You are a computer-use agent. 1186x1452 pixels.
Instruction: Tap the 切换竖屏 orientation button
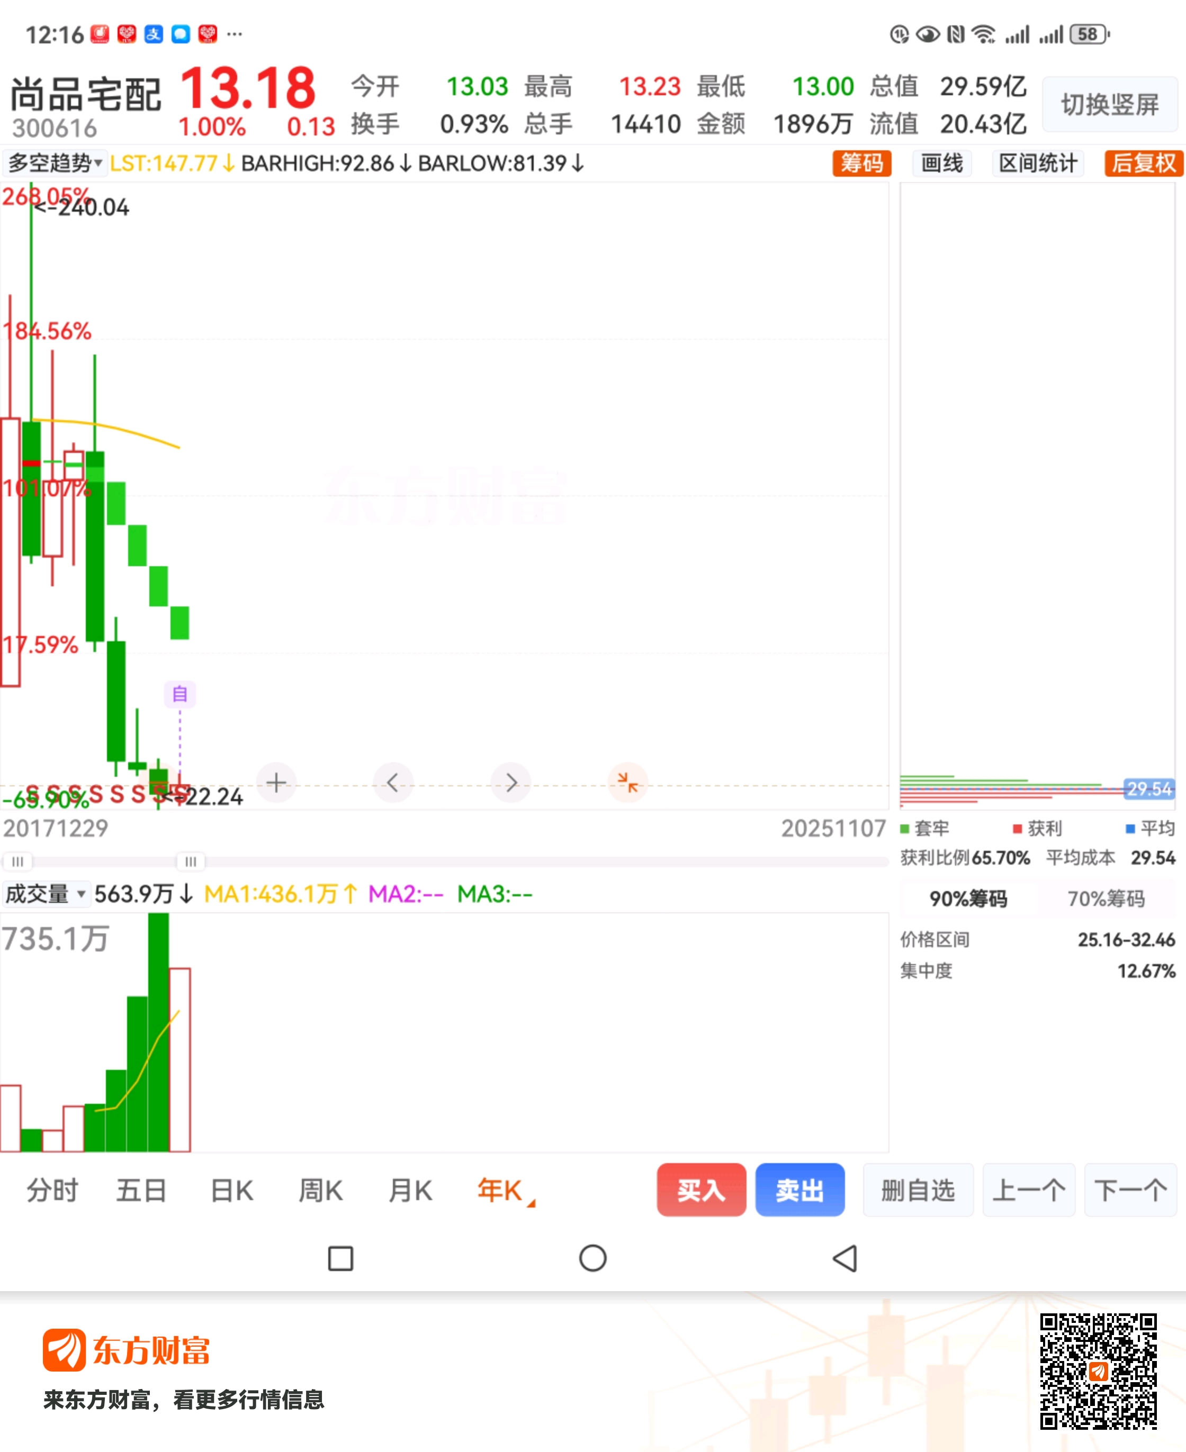pos(1109,105)
